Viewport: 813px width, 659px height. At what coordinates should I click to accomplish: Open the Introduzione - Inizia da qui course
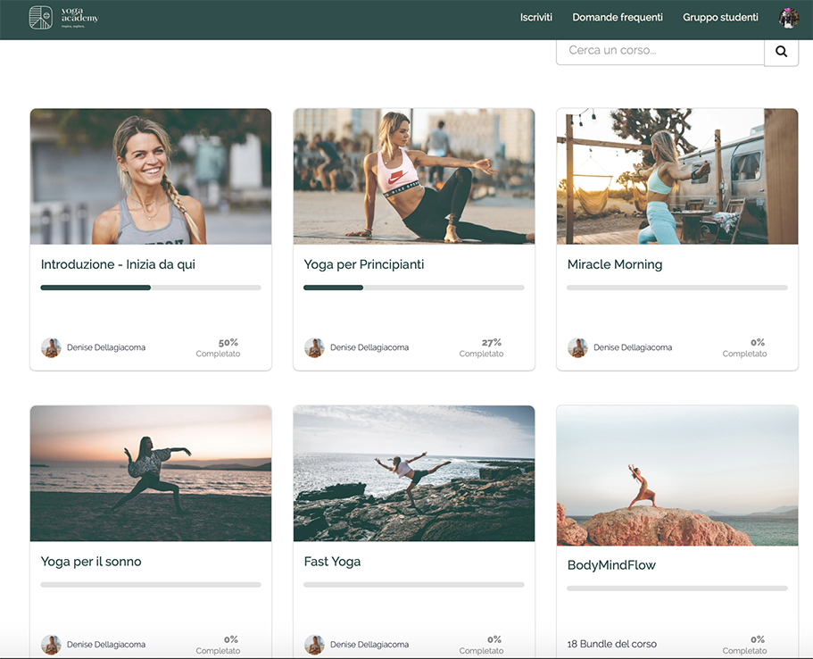[118, 264]
